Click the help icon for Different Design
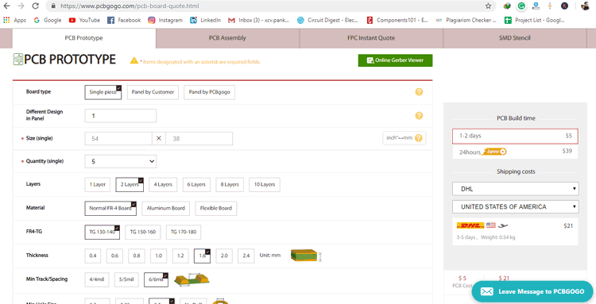Screen dimensions: 596x304 419,116
